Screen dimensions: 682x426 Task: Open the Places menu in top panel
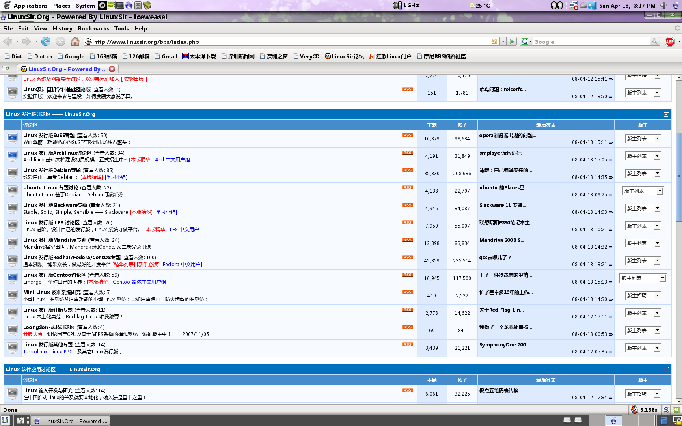click(x=62, y=5)
